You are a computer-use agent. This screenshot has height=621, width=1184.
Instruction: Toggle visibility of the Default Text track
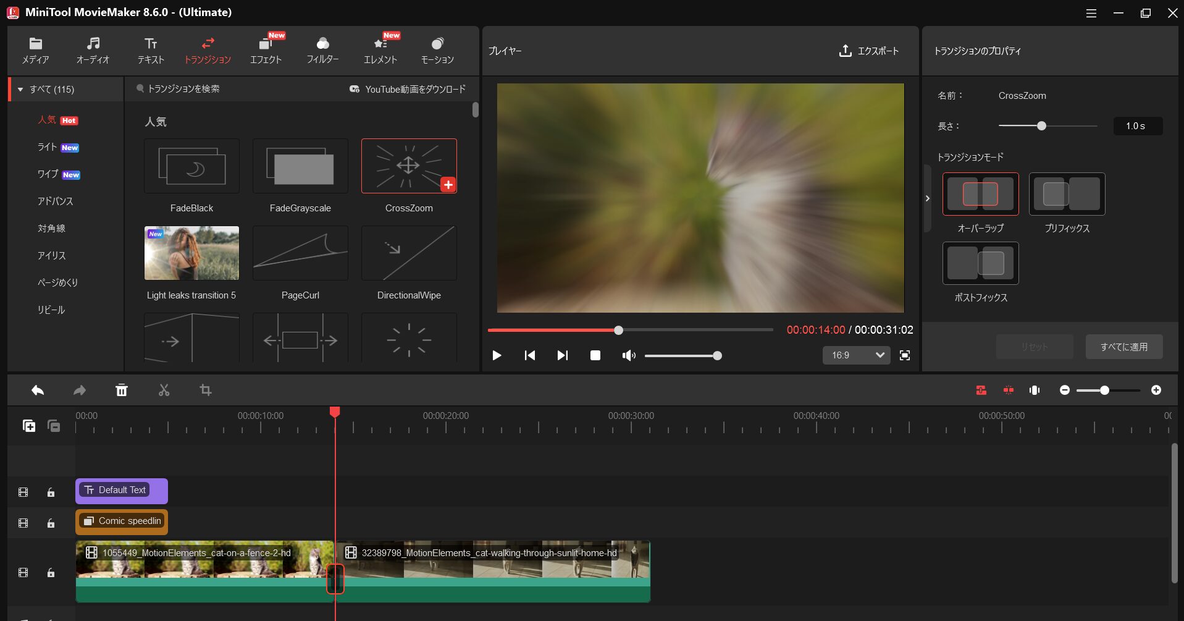click(x=23, y=492)
